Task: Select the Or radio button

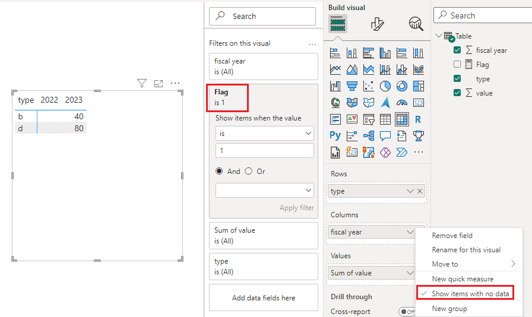Action: (248, 172)
